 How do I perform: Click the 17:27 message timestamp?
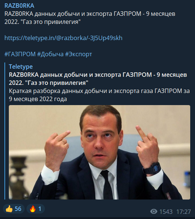pos(184,212)
